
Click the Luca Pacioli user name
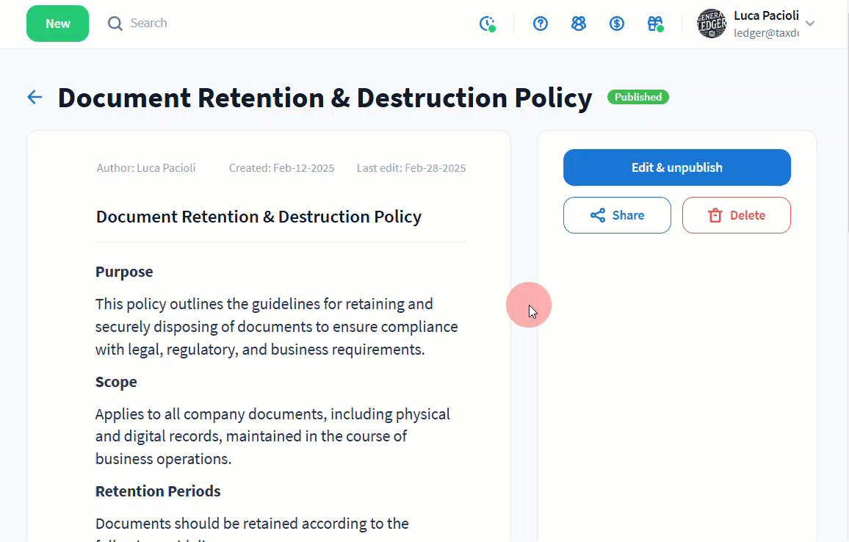click(765, 15)
